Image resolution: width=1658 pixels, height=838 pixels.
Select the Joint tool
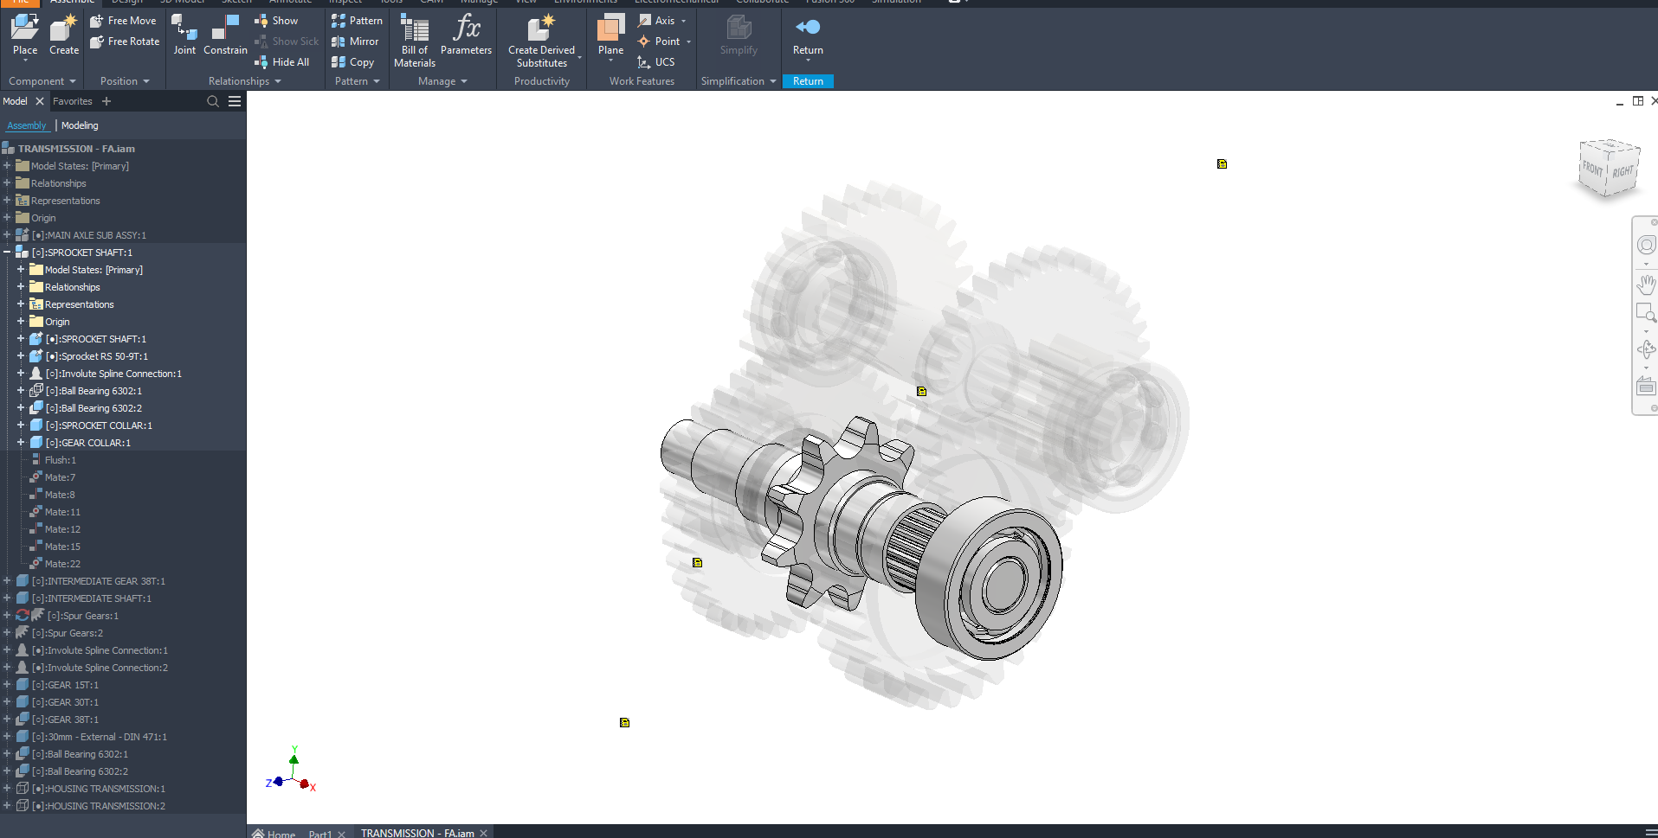tap(184, 35)
